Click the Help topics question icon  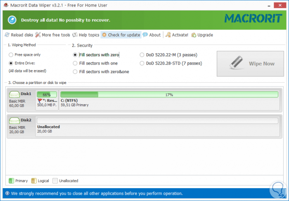point(75,35)
